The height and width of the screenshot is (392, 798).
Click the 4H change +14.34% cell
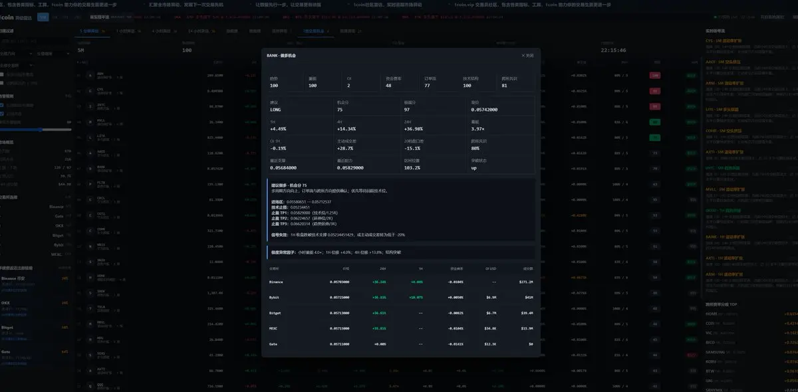366,126
